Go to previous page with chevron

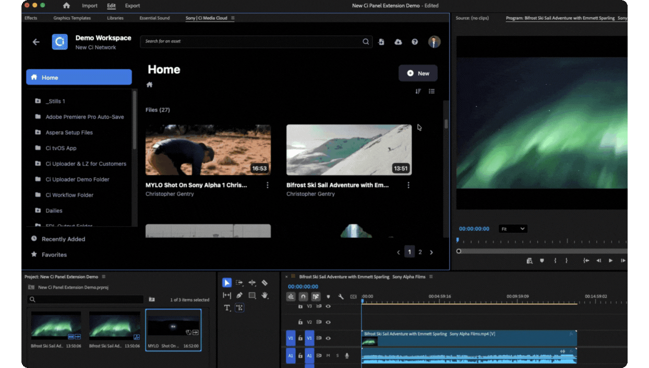[x=399, y=252]
